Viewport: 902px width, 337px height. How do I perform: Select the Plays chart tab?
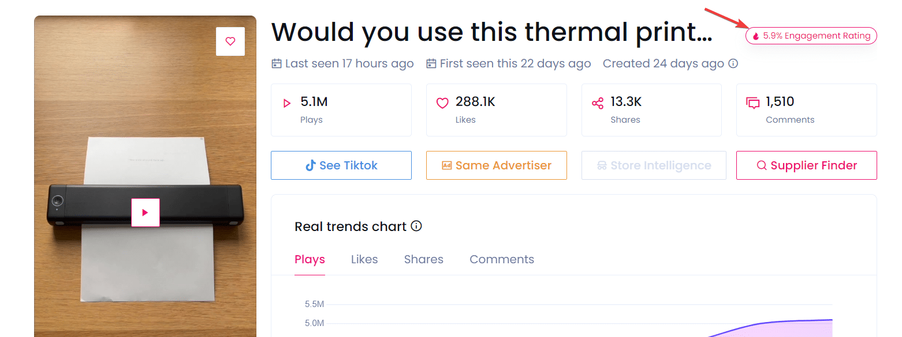pyautogui.click(x=310, y=259)
